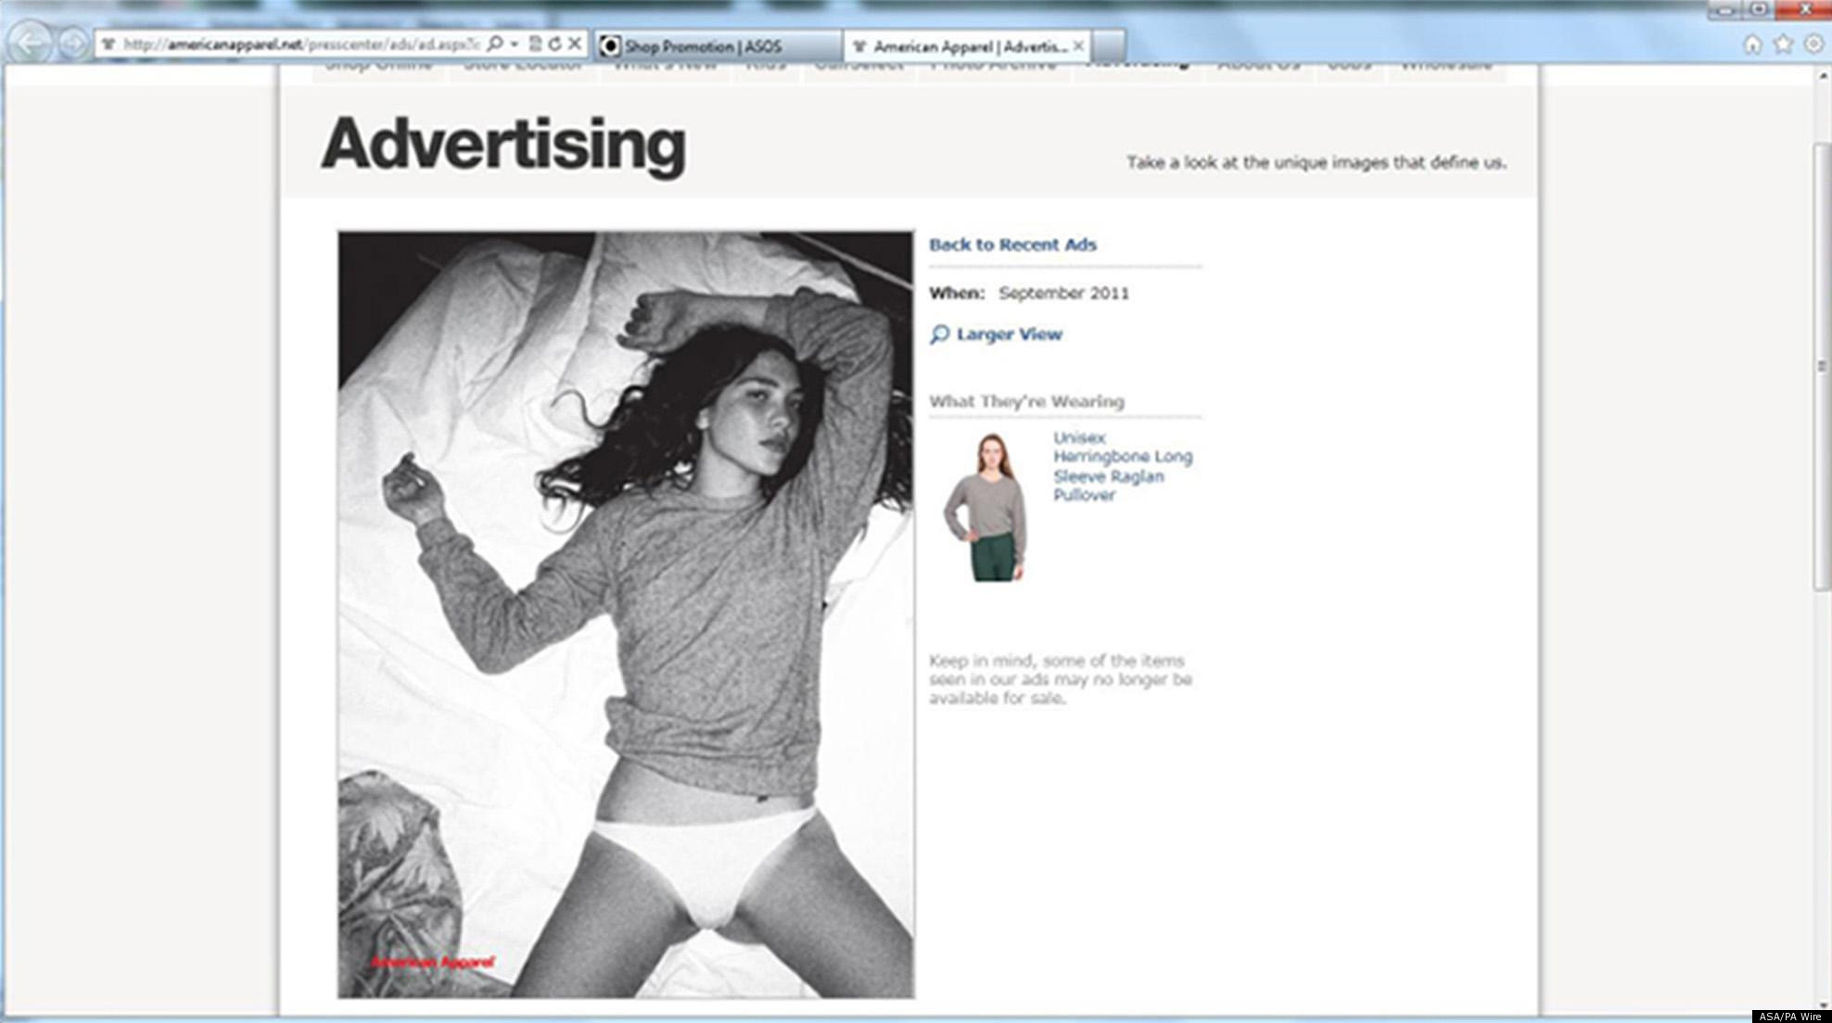
Task: Click the scrollbar down arrow
Action: pyautogui.click(x=1822, y=1004)
